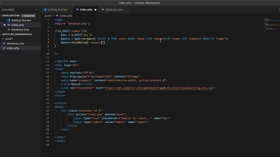Viewport: 280px width, 157px height.
Task: Click VS Code icon on Getting Started tab
Action: click(45, 10)
